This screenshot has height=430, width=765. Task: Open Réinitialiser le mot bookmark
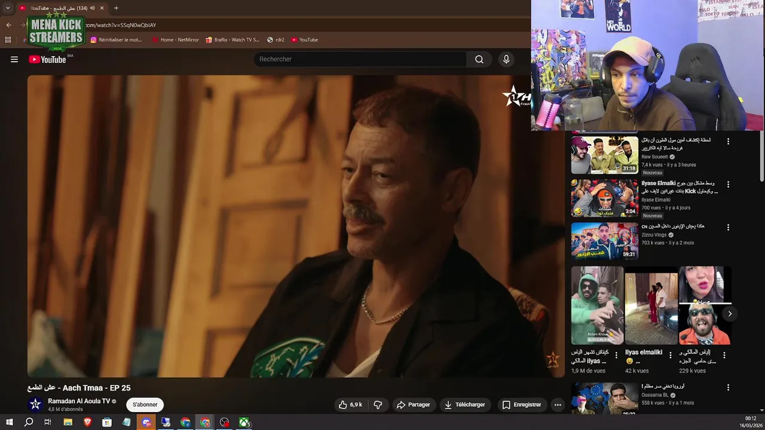coord(116,39)
